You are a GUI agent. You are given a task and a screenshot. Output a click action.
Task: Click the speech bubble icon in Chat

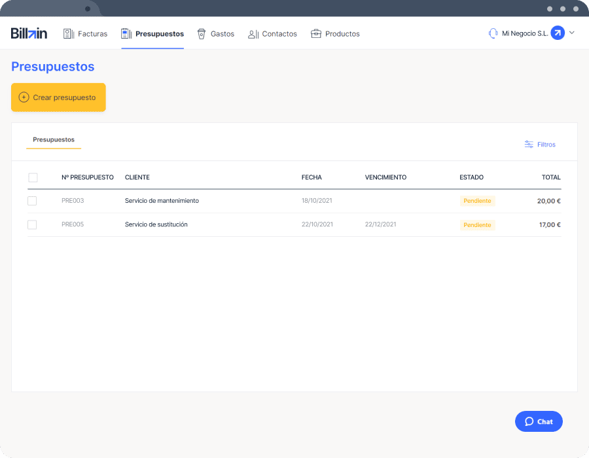coord(529,421)
